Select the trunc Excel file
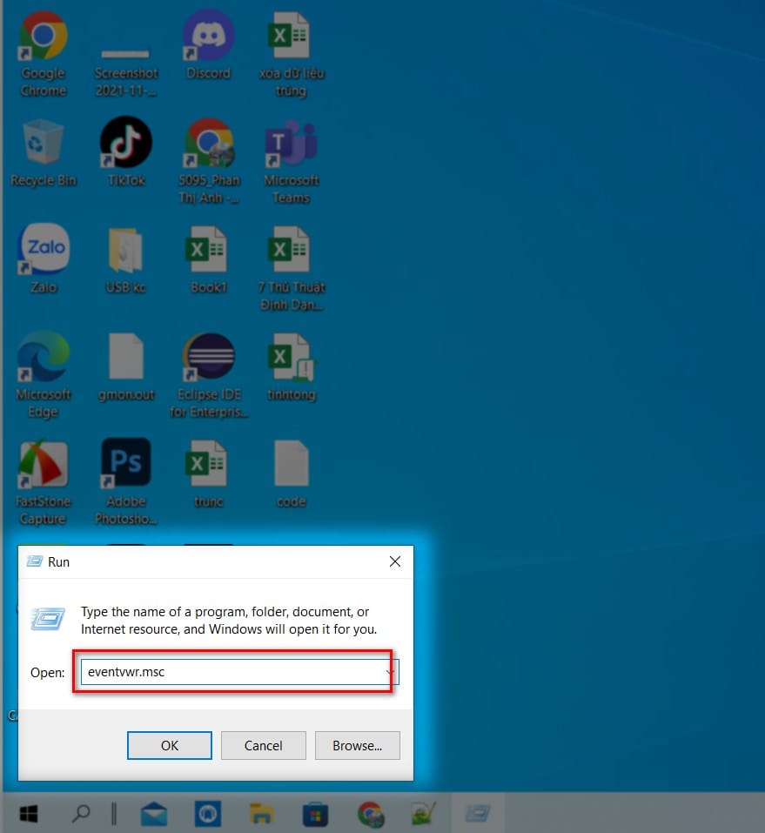765x833 pixels. 208,474
